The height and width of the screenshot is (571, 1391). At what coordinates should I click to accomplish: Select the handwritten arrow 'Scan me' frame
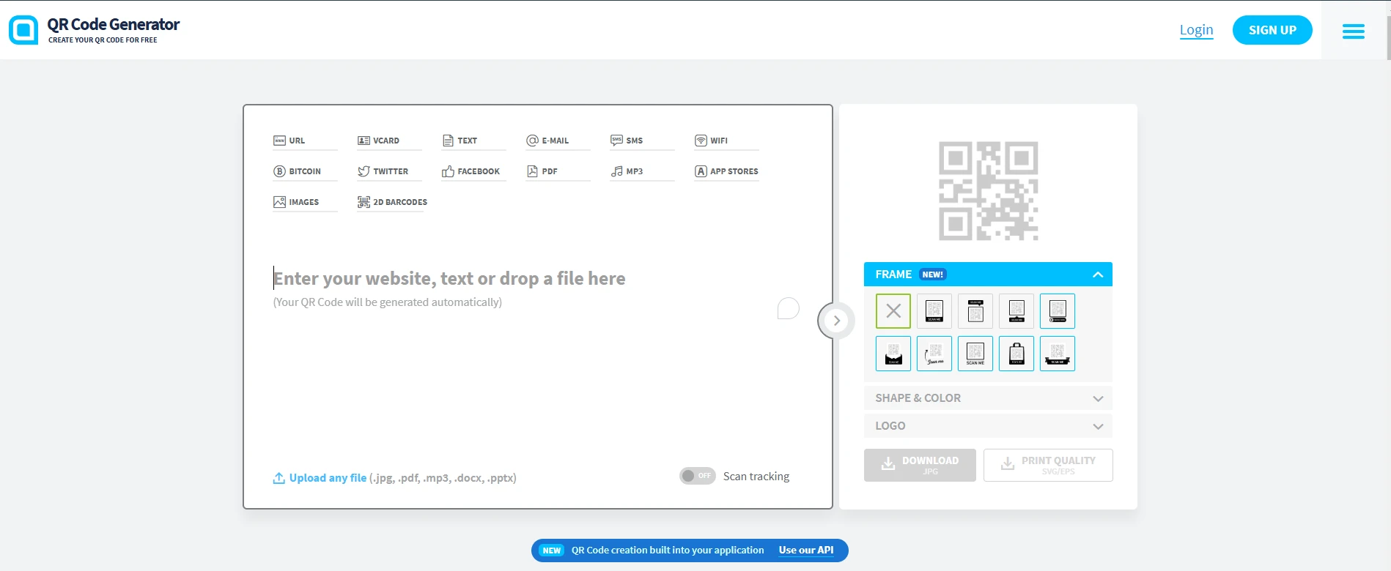click(x=934, y=354)
